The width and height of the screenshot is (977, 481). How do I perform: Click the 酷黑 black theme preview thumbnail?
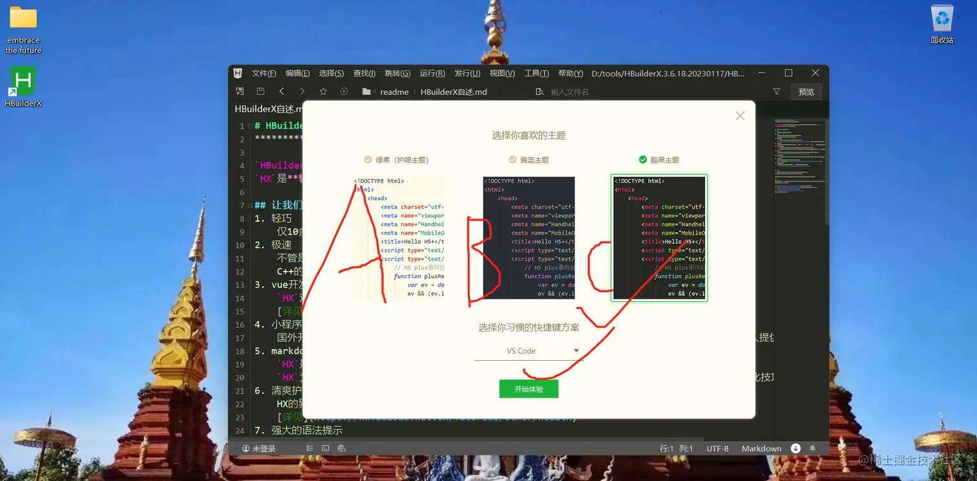[659, 238]
